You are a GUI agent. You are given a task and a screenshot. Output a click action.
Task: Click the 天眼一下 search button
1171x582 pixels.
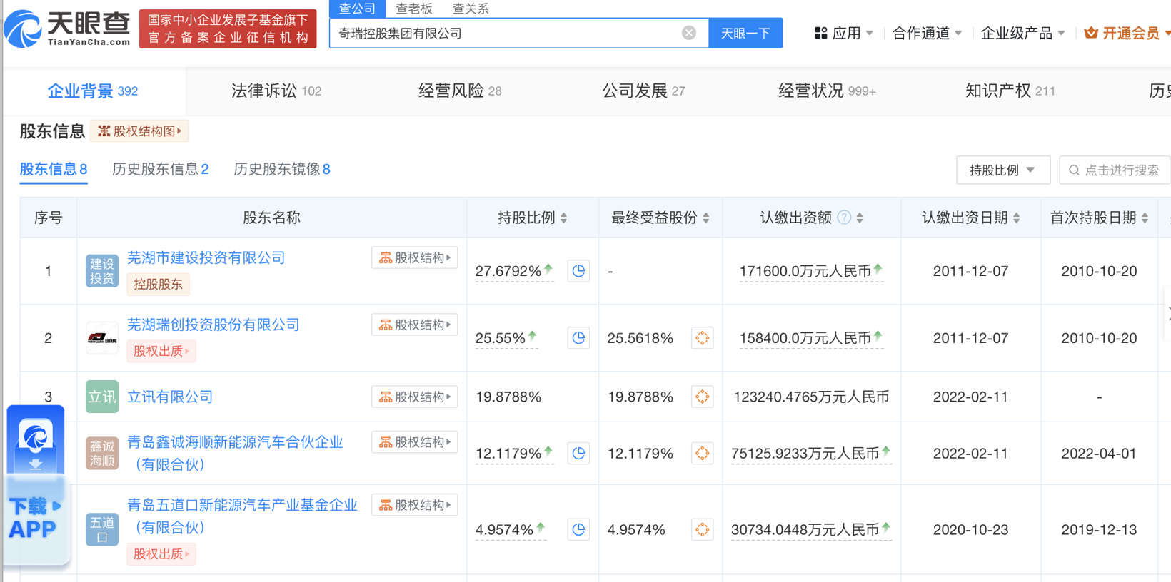[745, 34]
